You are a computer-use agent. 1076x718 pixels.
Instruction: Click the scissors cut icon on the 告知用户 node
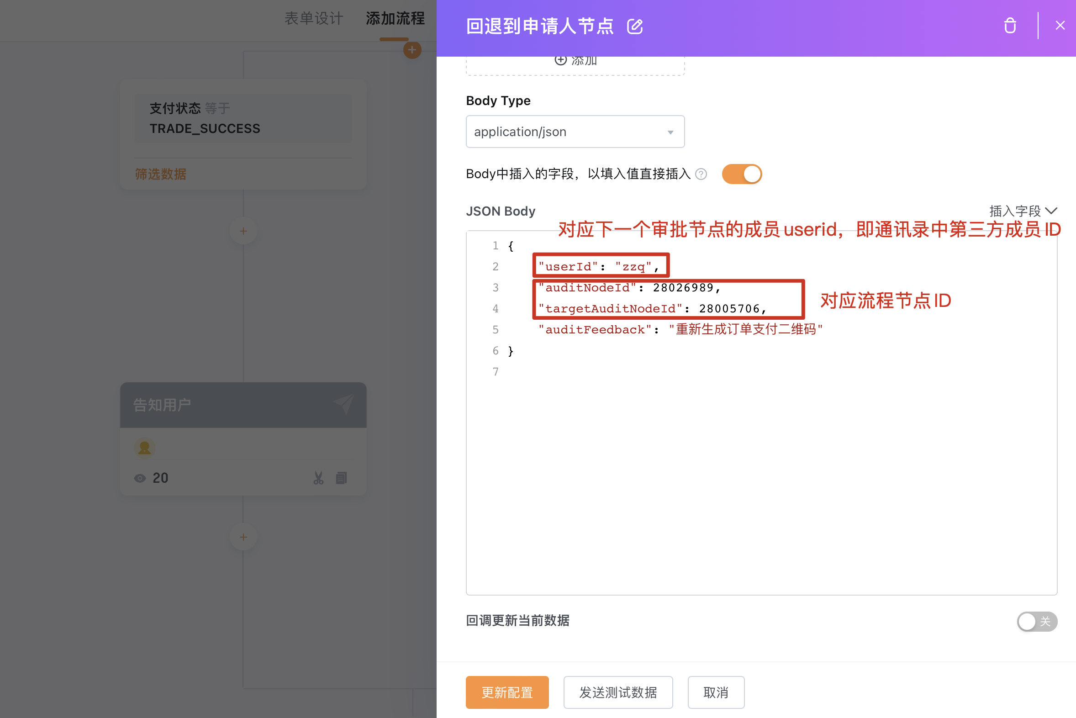(x=318, y=478)
